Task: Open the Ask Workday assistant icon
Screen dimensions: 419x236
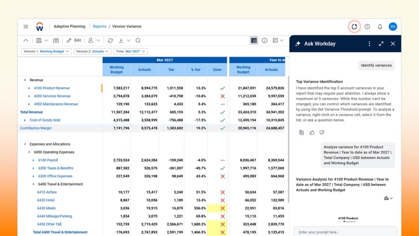Action: 354,26
